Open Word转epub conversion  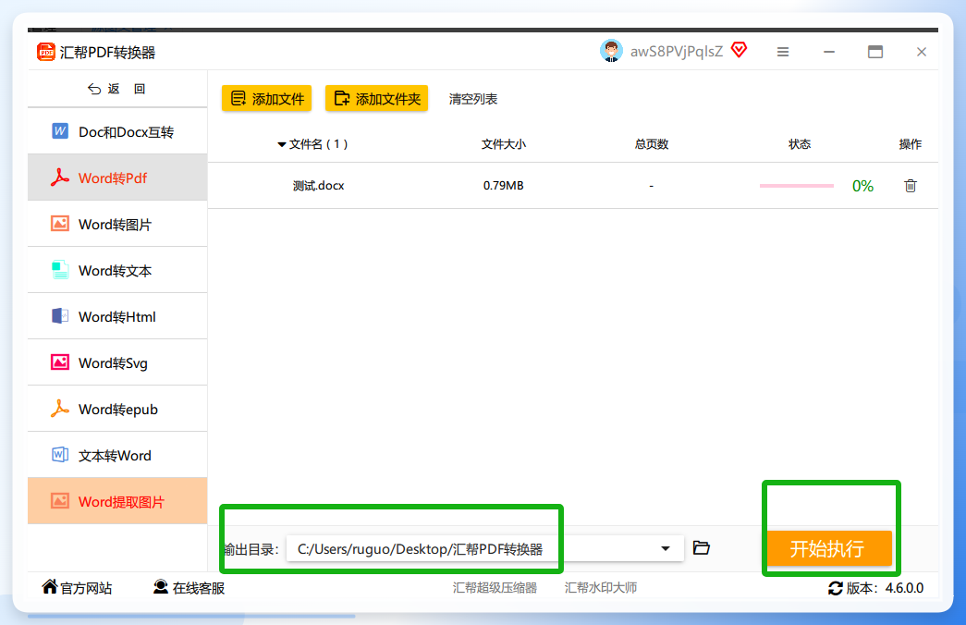click(x=117, y=410)
